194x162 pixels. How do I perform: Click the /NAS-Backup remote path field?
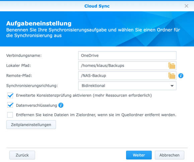click(x=127, y=76)
